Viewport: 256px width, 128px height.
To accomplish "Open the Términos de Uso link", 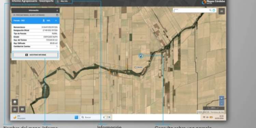I will [x=217, y=112].
